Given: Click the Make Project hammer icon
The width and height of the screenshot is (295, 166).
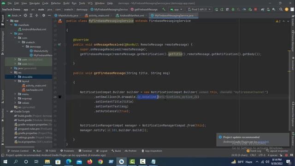Looking at the screenshot, I should click(164, 9).
